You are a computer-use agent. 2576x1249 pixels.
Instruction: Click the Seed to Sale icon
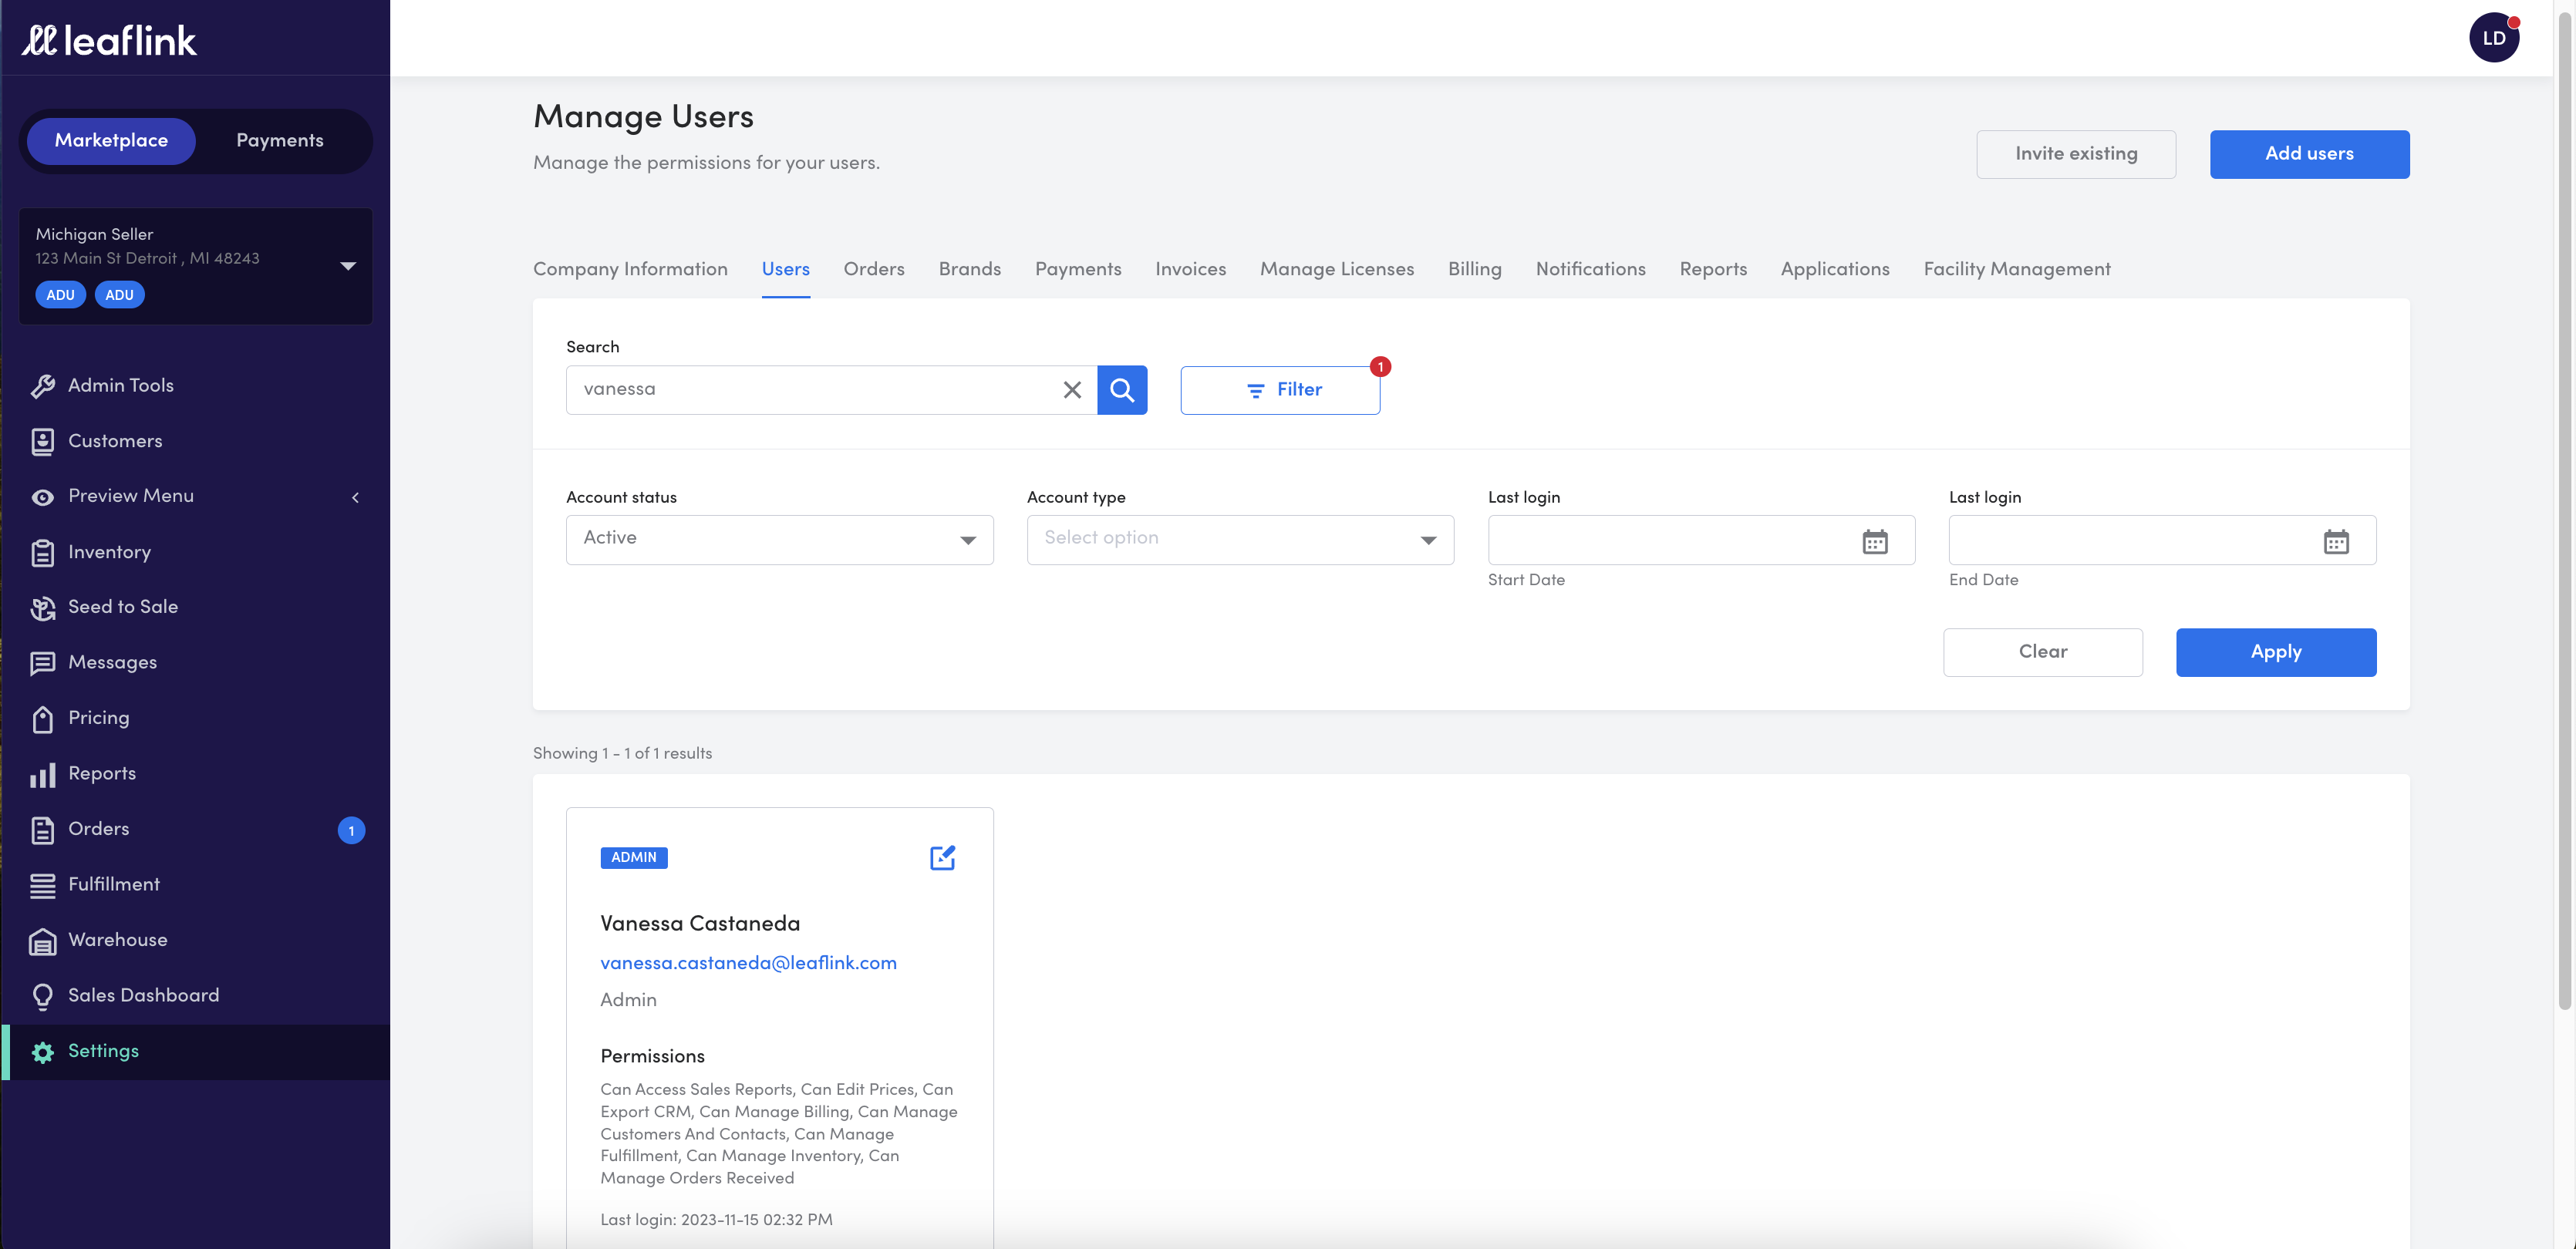[x=42, y=608]
